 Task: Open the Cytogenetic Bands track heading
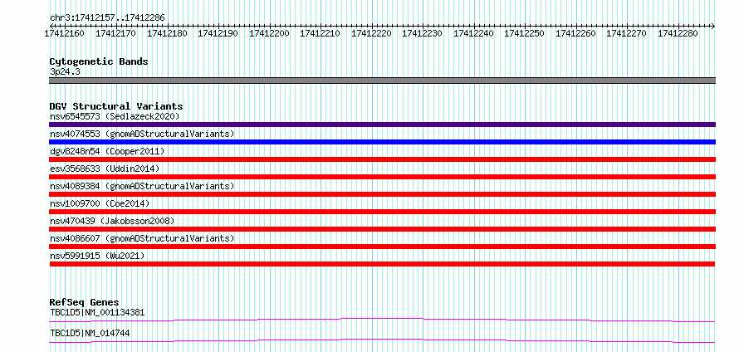point(99,61)
